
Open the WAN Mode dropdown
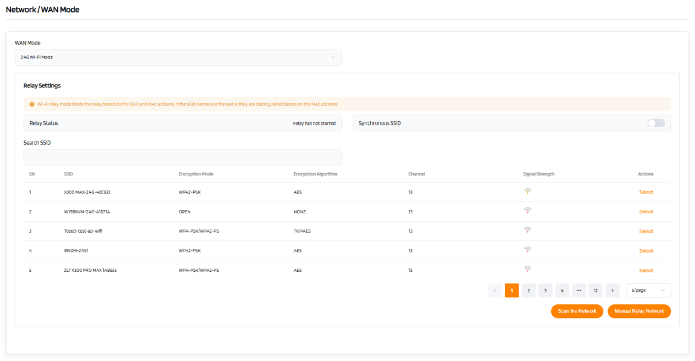click(x=178, y=57)
